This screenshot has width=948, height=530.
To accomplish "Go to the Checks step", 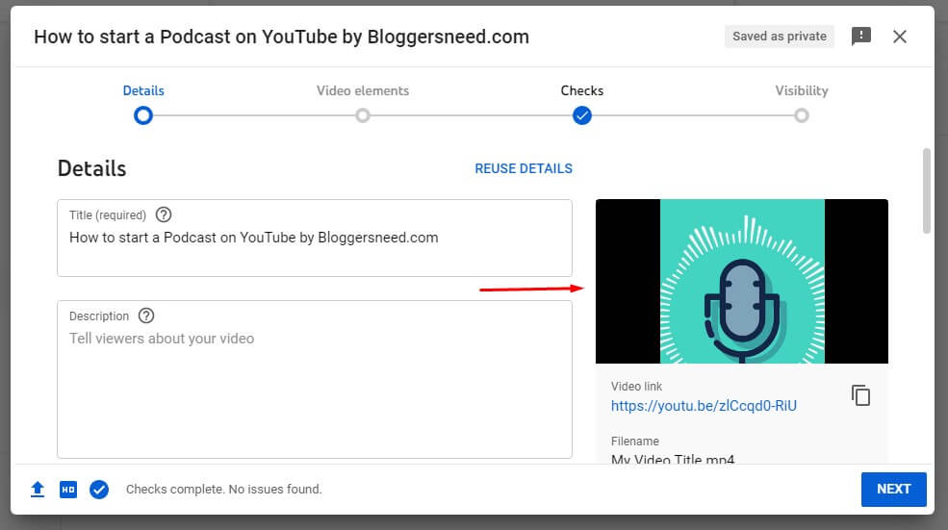I will click(x=581, y=90).
